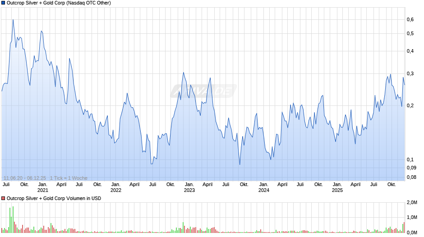Click the 0,09 price axis label
424x237 pixels.
click(x=411, y=168)
